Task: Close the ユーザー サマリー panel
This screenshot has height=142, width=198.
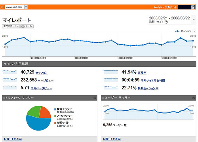Action: (x=194, y=98)
